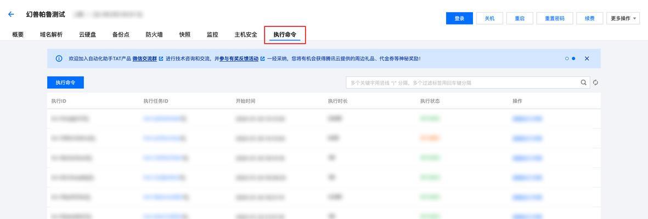Screen dimensions: 648x219
Task: Open the 快照 tab
Action: click(185, 34)
